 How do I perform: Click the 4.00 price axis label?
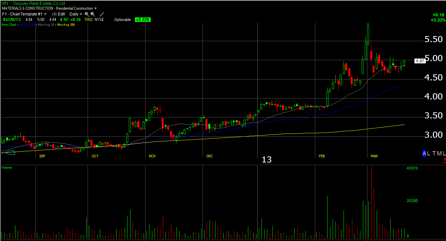pos(433,97)
